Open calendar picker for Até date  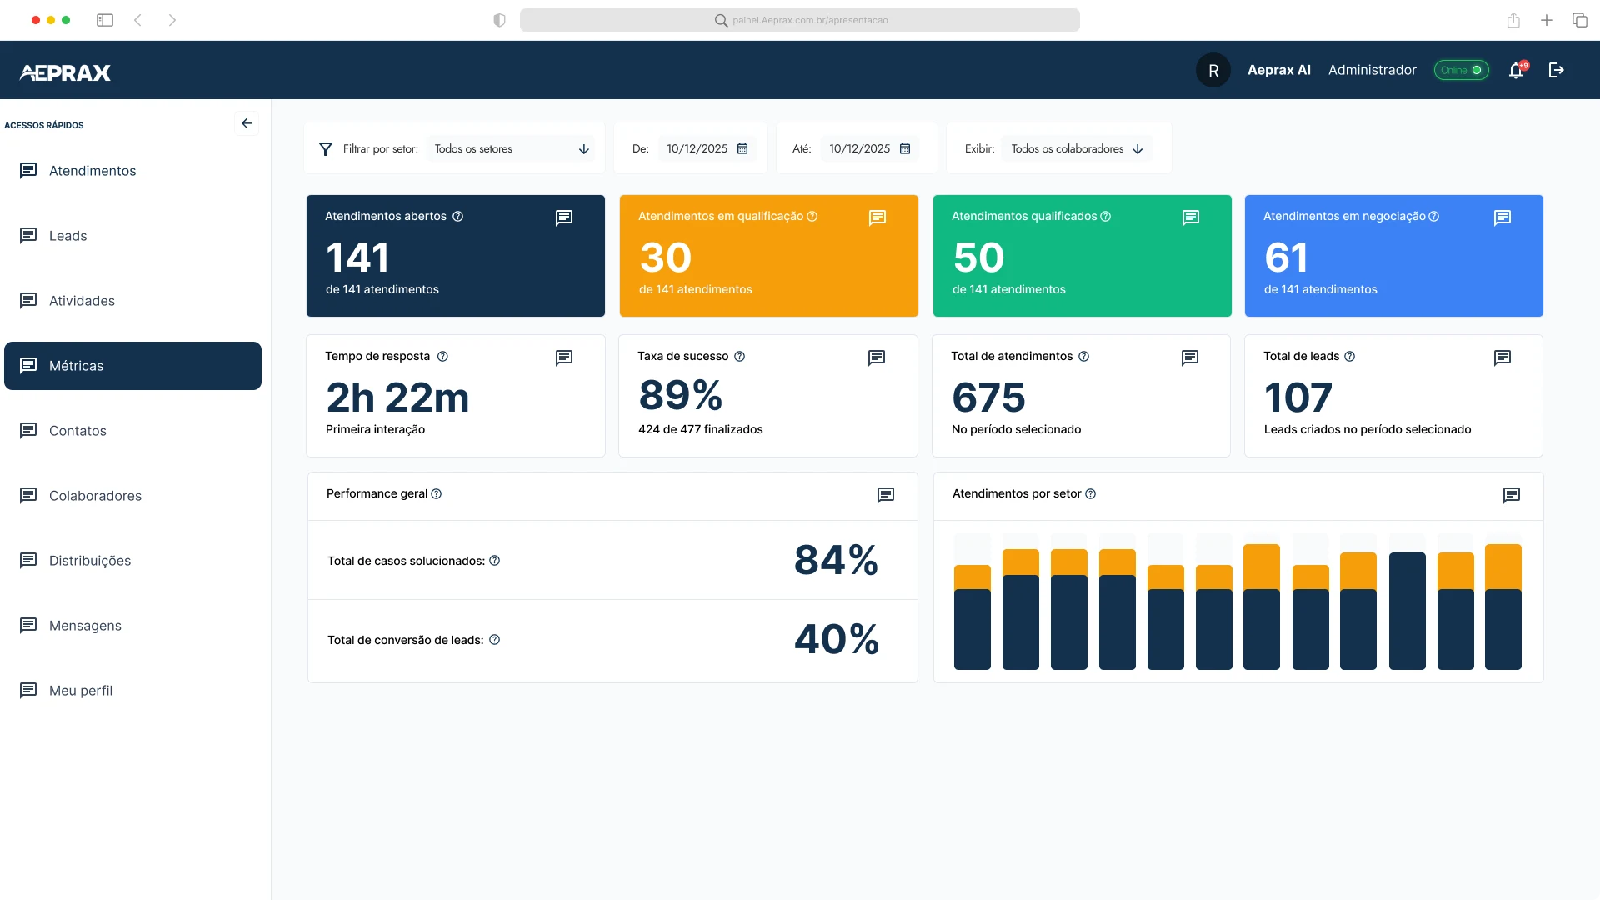click(x=905, y=148)
